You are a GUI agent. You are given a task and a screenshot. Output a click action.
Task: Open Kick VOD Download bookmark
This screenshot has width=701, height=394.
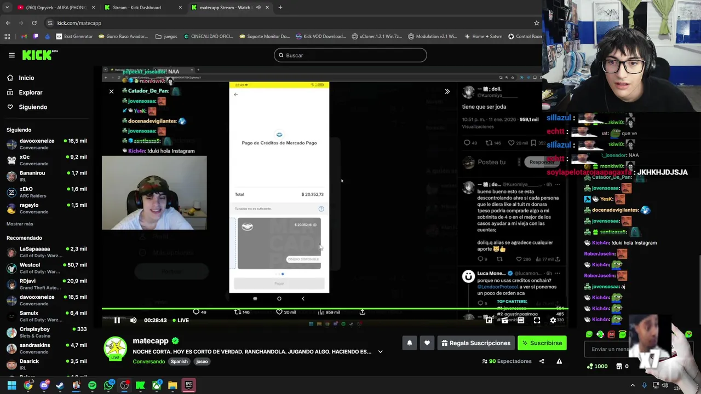(x=320, y=37)
